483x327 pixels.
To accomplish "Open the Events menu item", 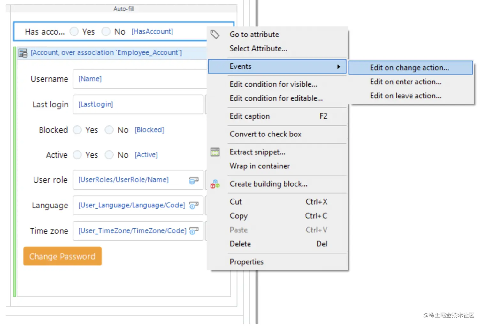I will tap(277, 66).
